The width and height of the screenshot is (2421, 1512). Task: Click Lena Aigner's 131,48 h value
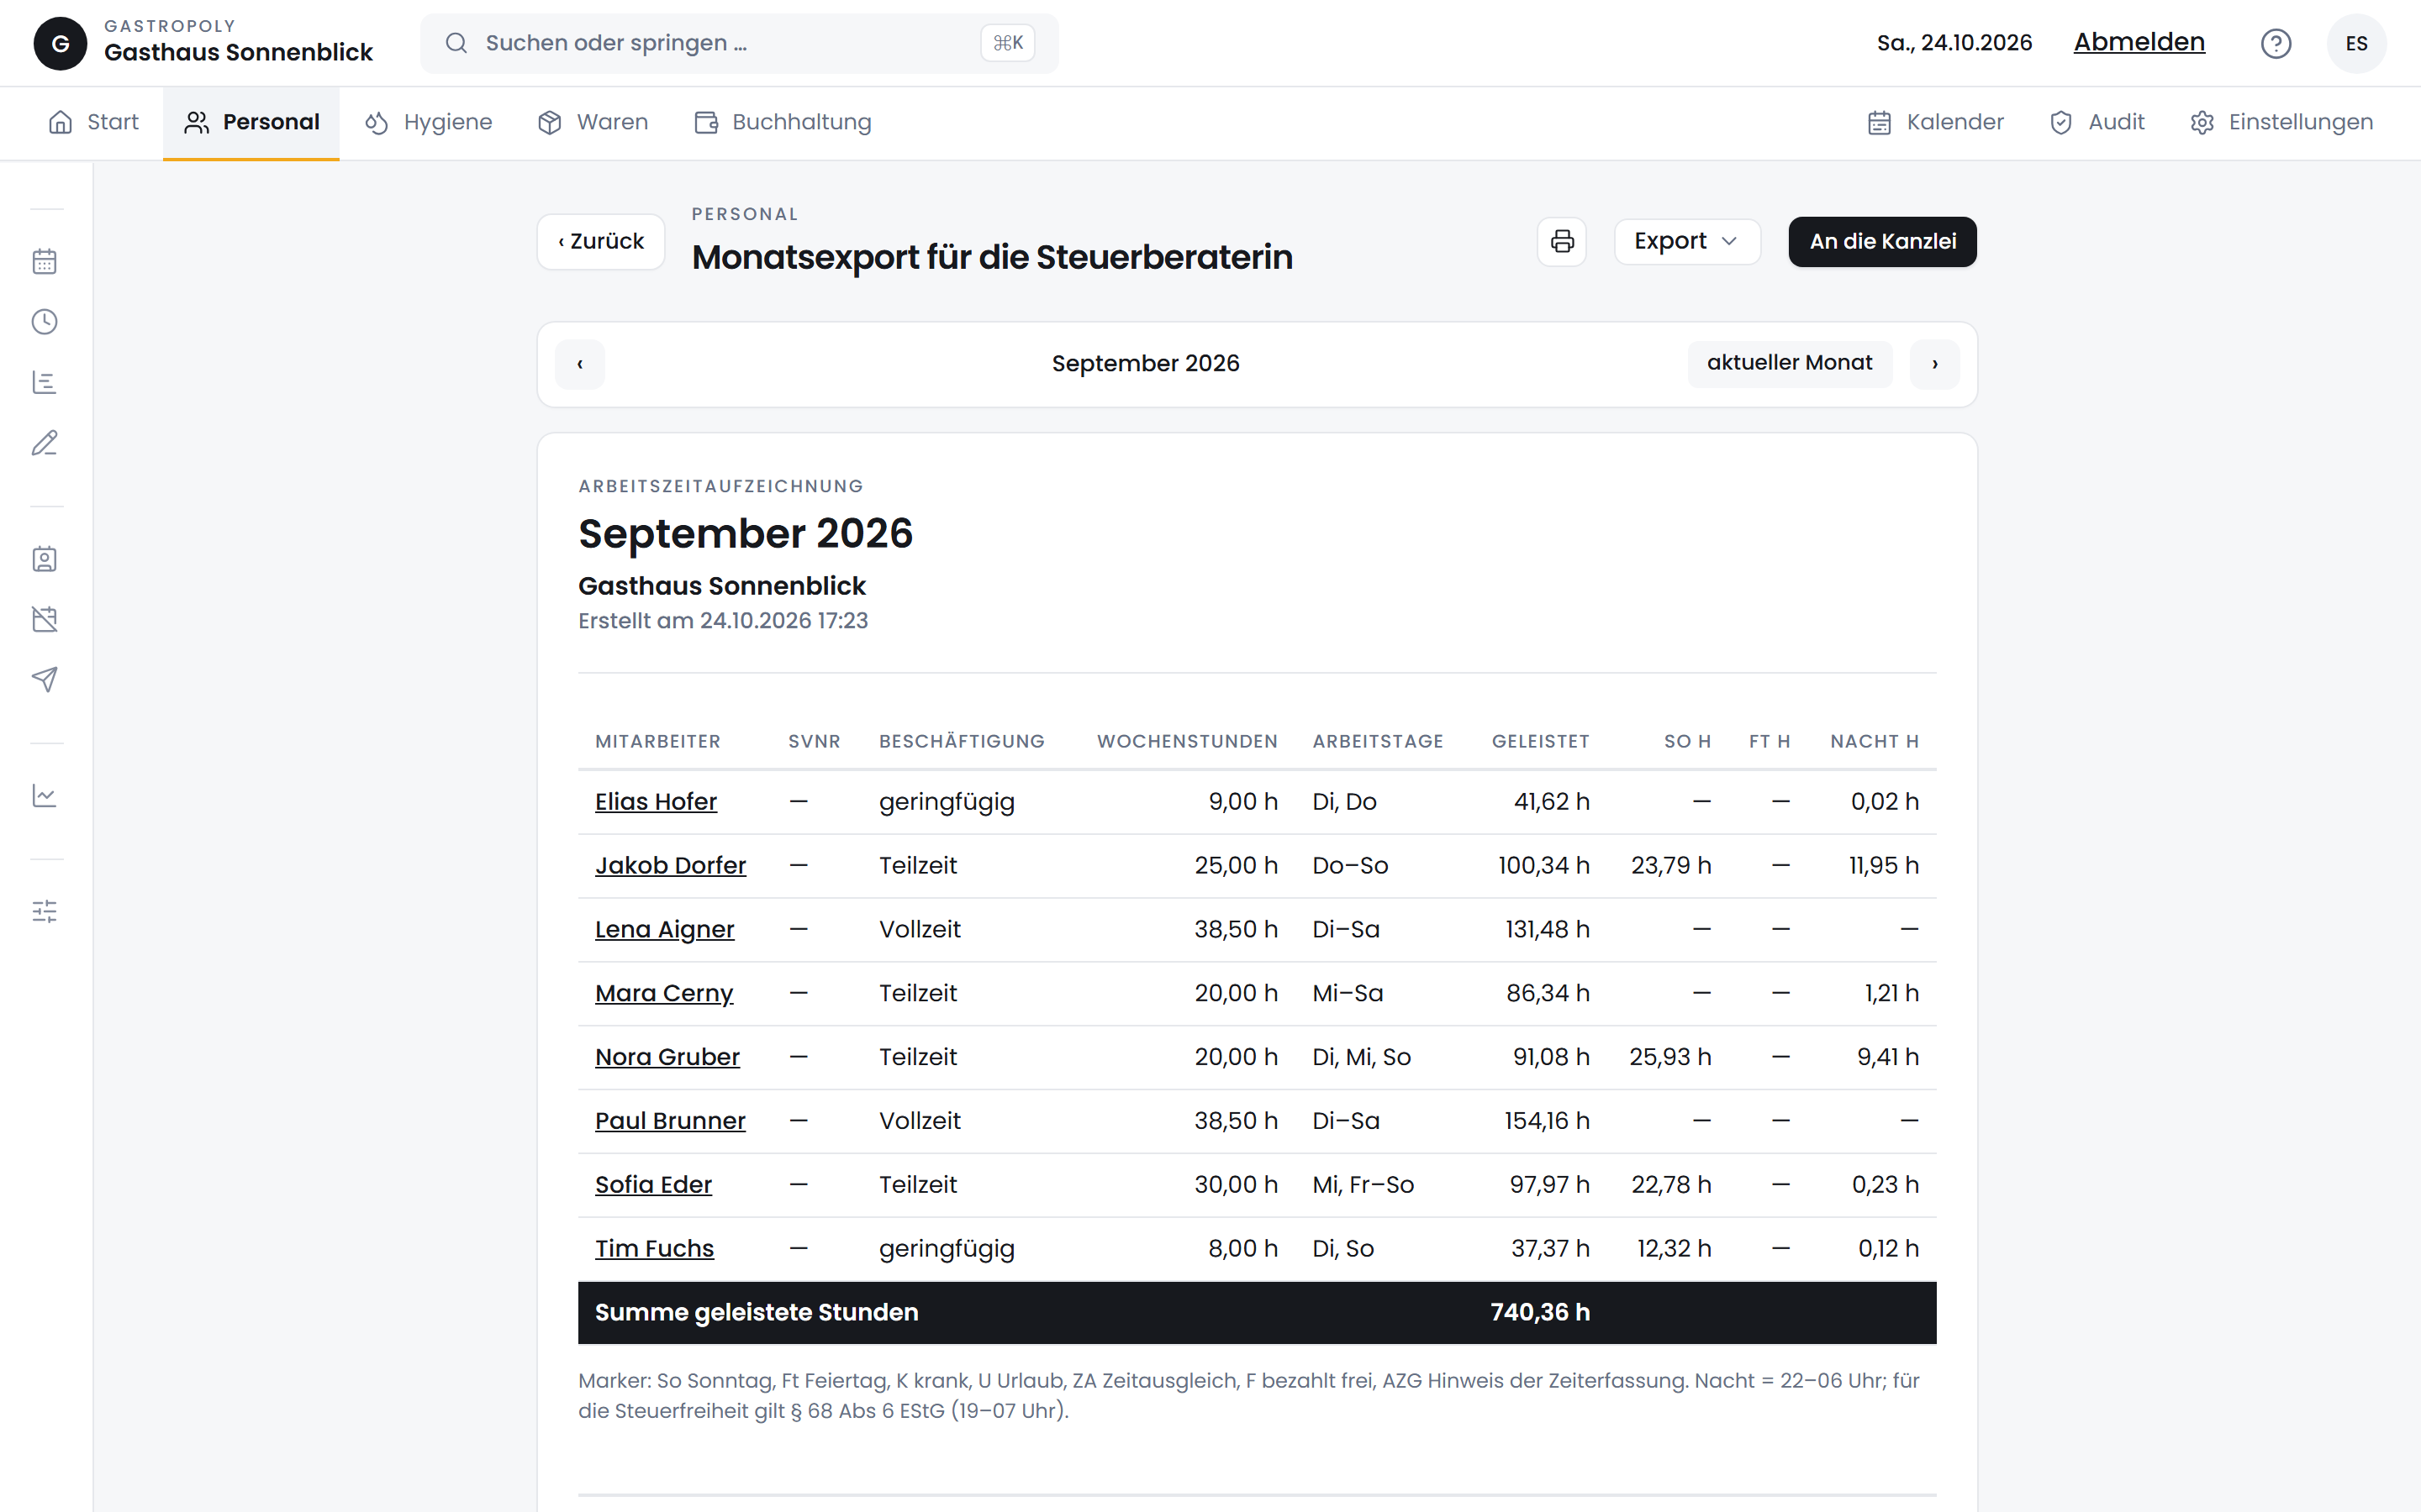(1548, 930)
